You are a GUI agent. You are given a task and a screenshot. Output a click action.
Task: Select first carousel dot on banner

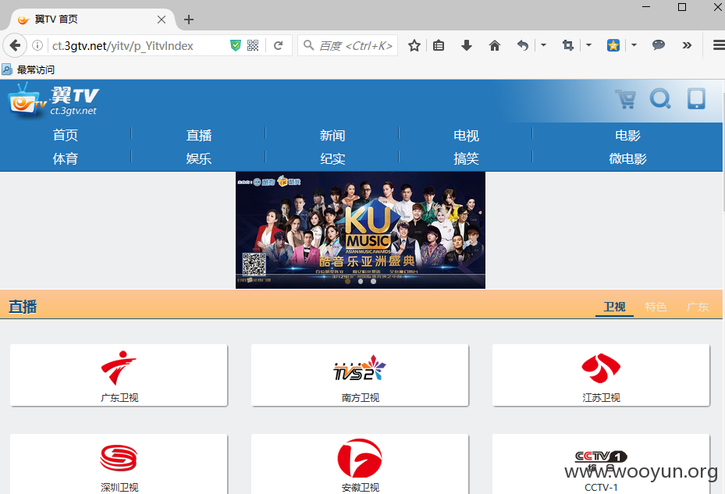click(348, 281)
